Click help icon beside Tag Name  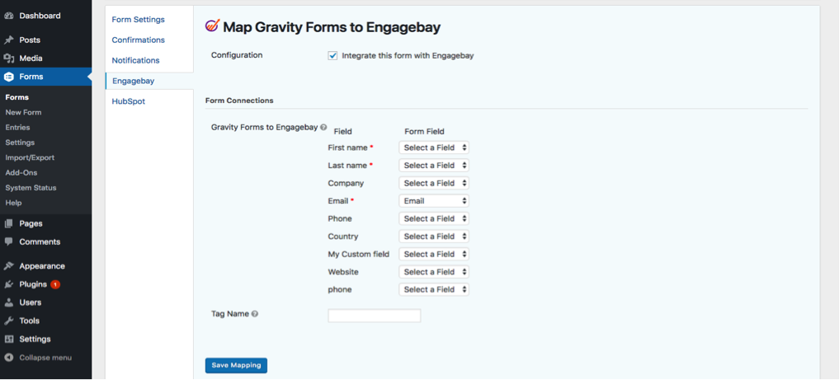[255, 314]
